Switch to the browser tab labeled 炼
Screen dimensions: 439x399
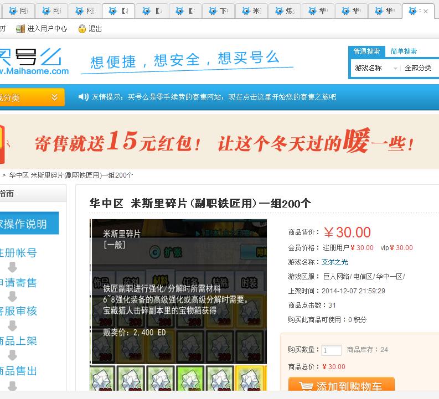coord(284,11)
